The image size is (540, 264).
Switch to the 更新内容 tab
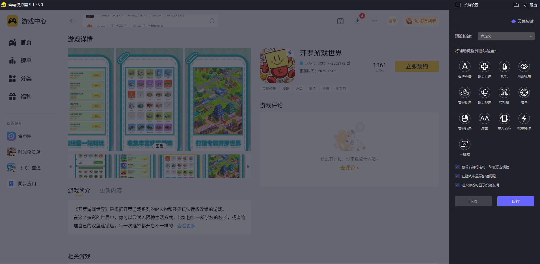click(111, 191)
